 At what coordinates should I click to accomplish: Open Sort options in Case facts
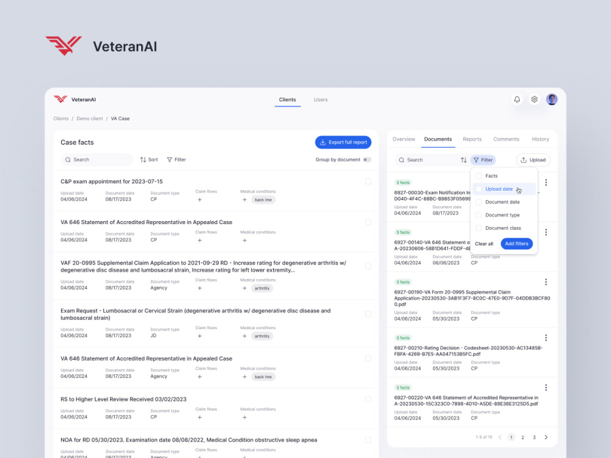pos(149,159)
